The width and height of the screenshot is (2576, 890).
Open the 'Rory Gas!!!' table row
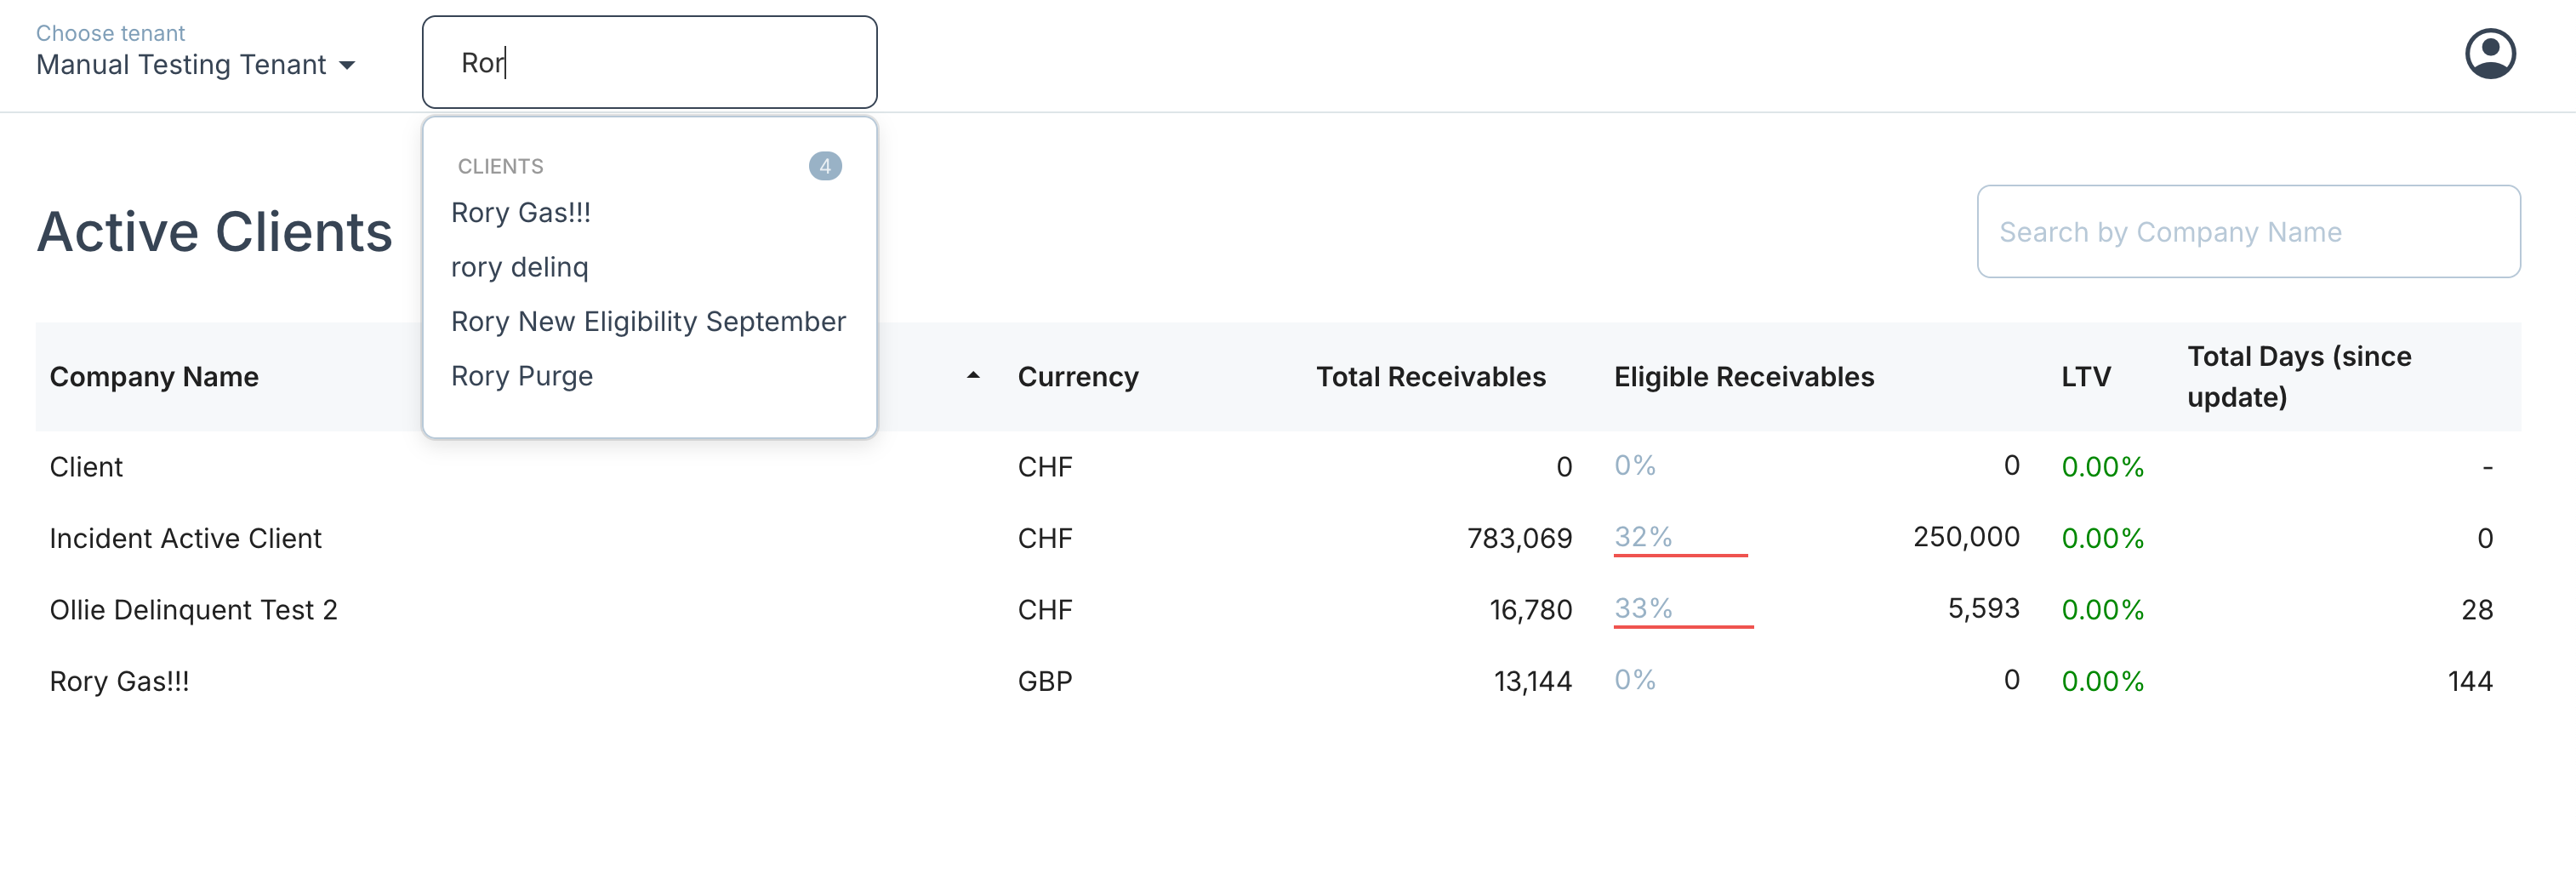point(120,682)
